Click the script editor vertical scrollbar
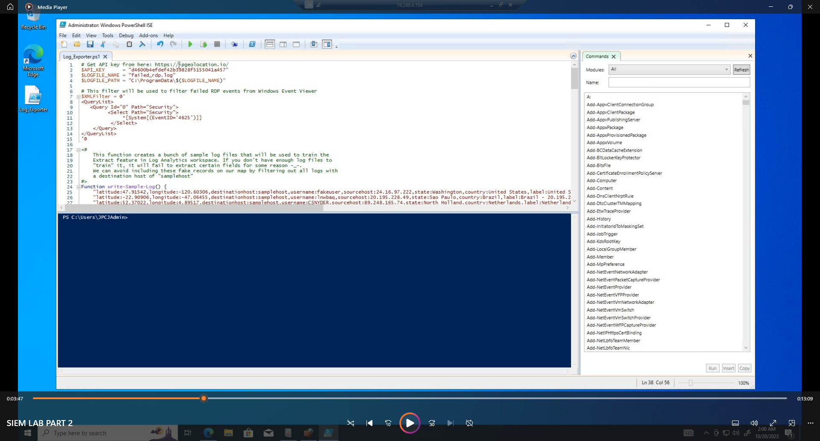Screen dimensions: 820x441 pos(574,132)
